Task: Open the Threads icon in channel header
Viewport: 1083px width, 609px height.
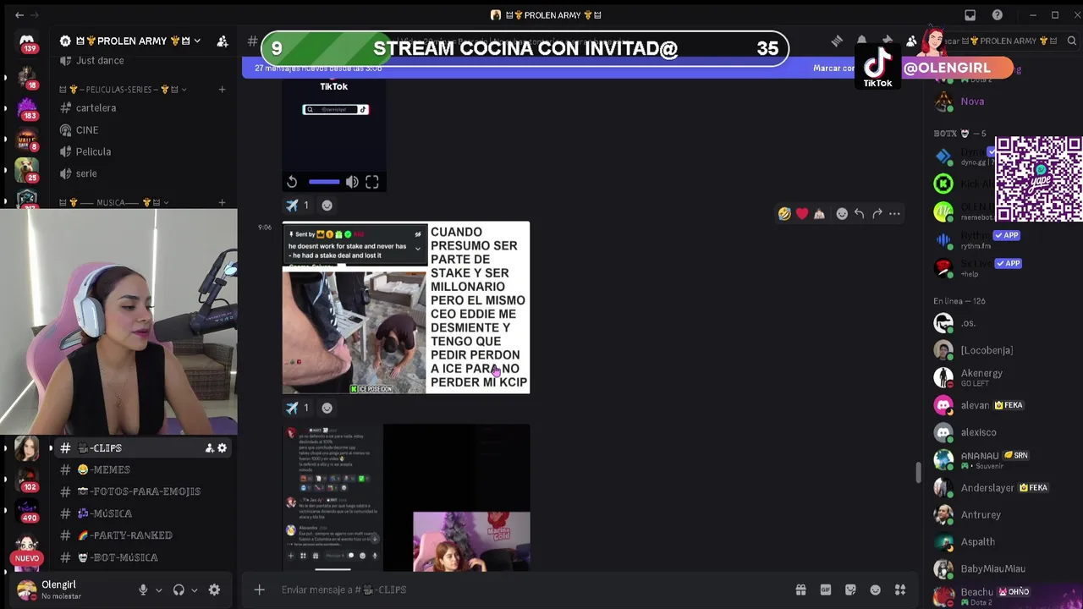Action: (837, 41)
